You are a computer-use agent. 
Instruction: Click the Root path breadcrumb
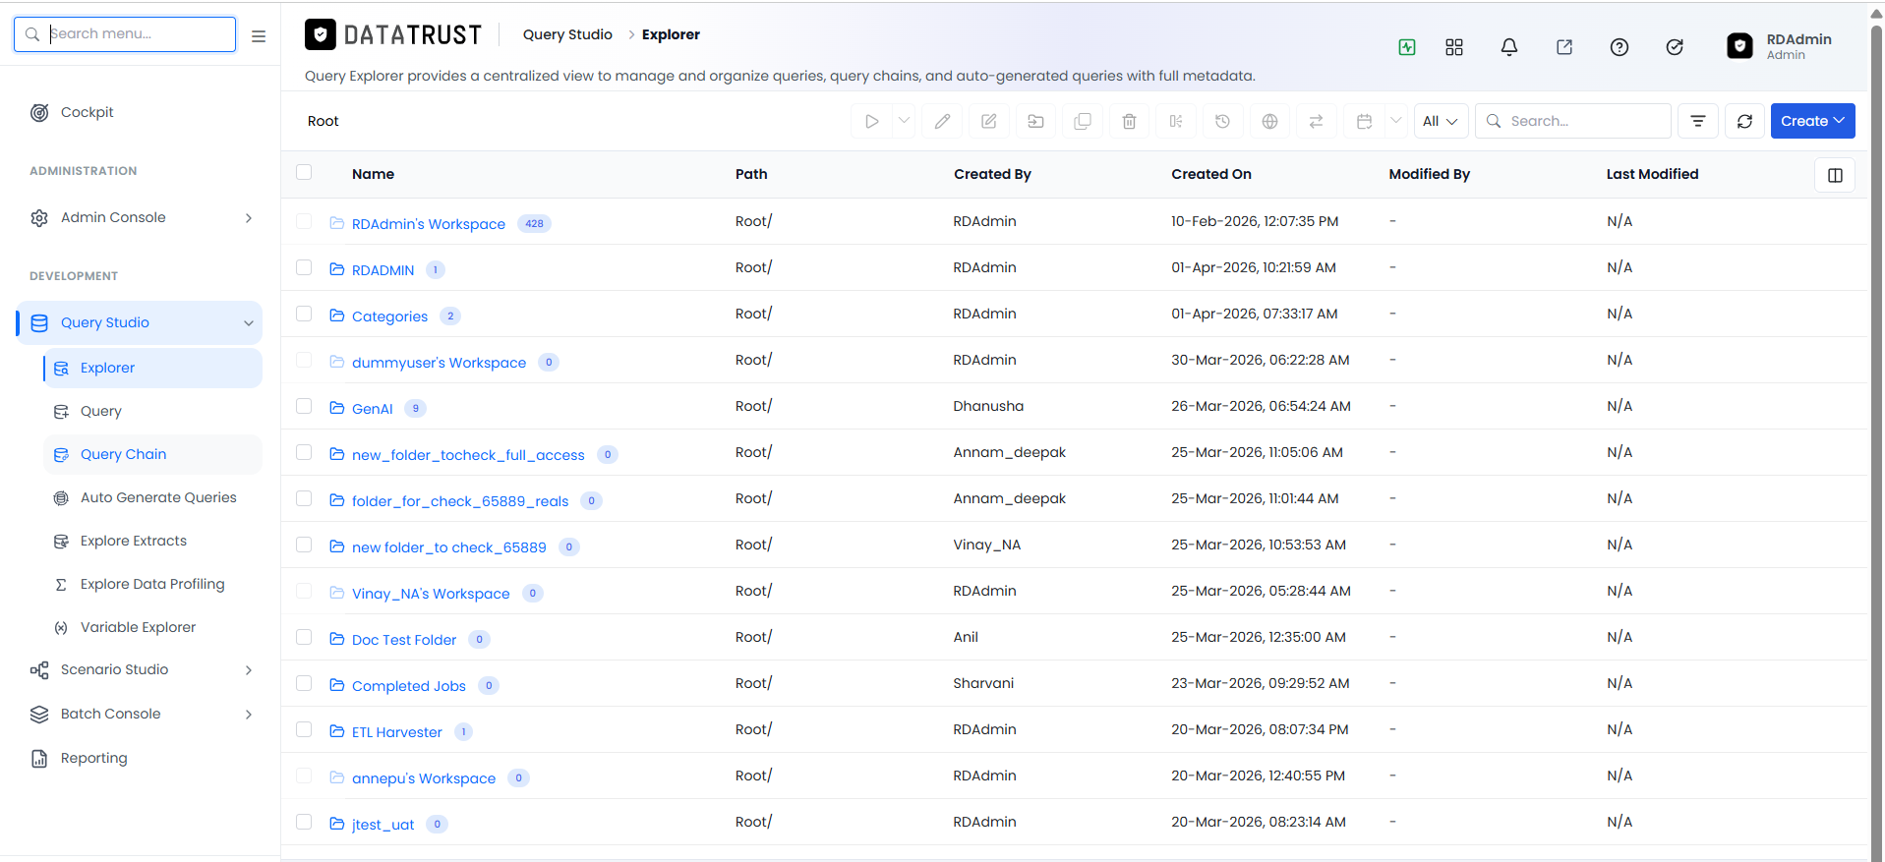coord(323,121)
